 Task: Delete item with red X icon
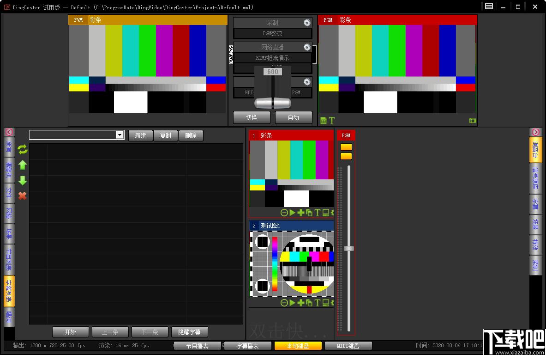pos(22,196)
